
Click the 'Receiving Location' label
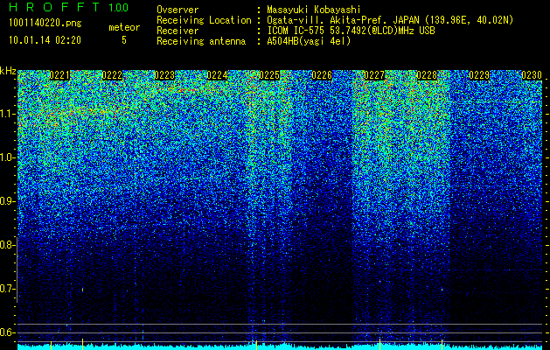pyautogui.click(x=204, y=20)
